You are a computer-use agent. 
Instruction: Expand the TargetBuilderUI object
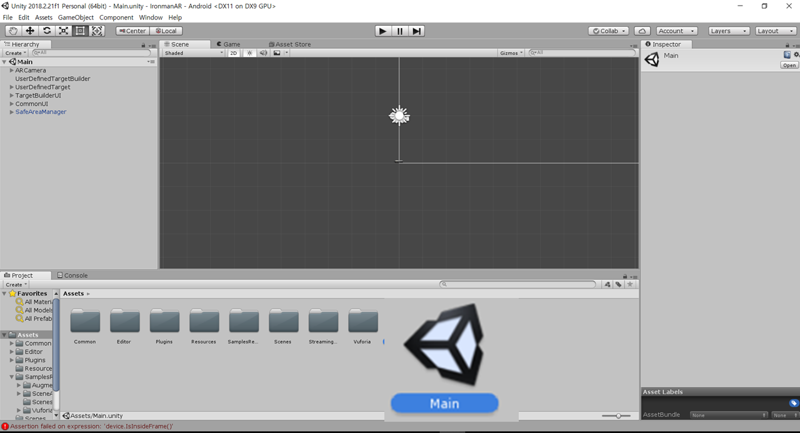(x=11, y=96)
